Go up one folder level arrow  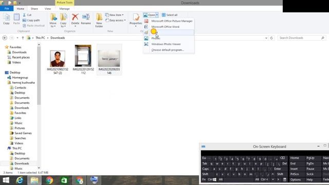[x=23, y=38]
